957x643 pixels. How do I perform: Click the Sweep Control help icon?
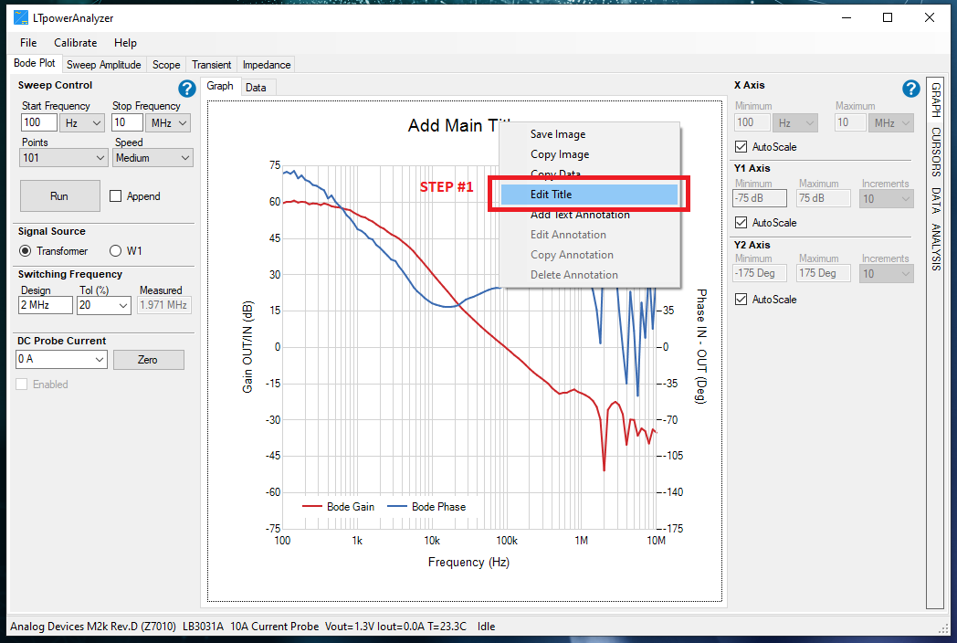pyautogui.click(x=187, y=89)
